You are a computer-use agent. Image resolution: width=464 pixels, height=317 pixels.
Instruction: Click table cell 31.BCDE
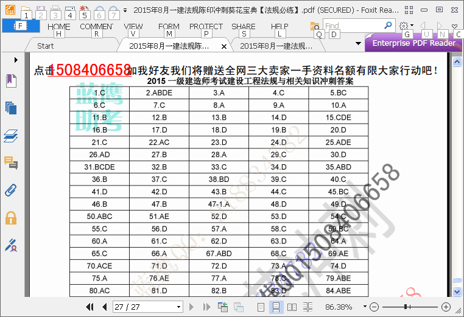(x=99, y=167)
